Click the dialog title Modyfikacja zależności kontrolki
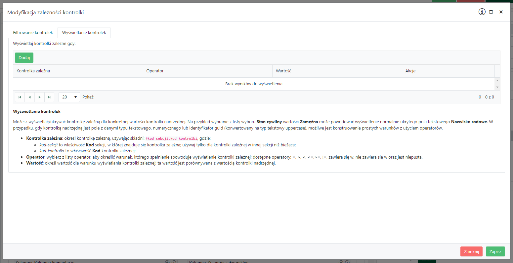This screenshot has height=263, width=513. (x=46, y=13)
